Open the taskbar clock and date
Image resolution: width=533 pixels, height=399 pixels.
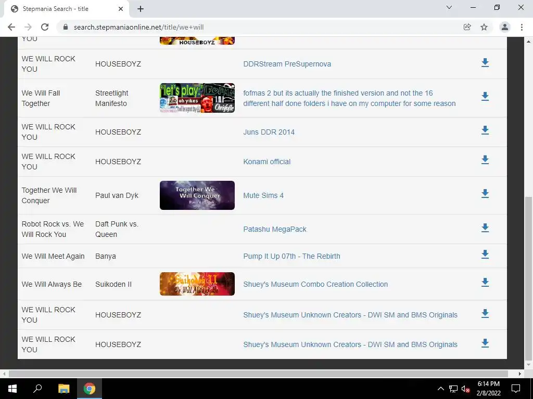(x=488, y=389)
